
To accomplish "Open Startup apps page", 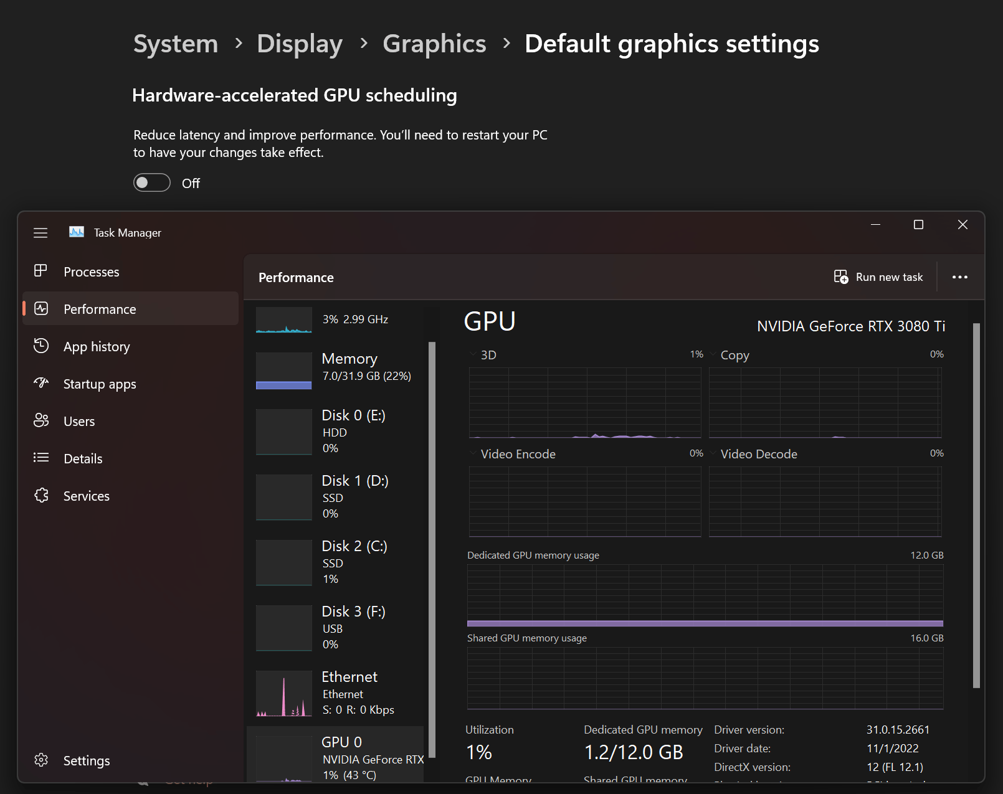I will coord(100,384).
